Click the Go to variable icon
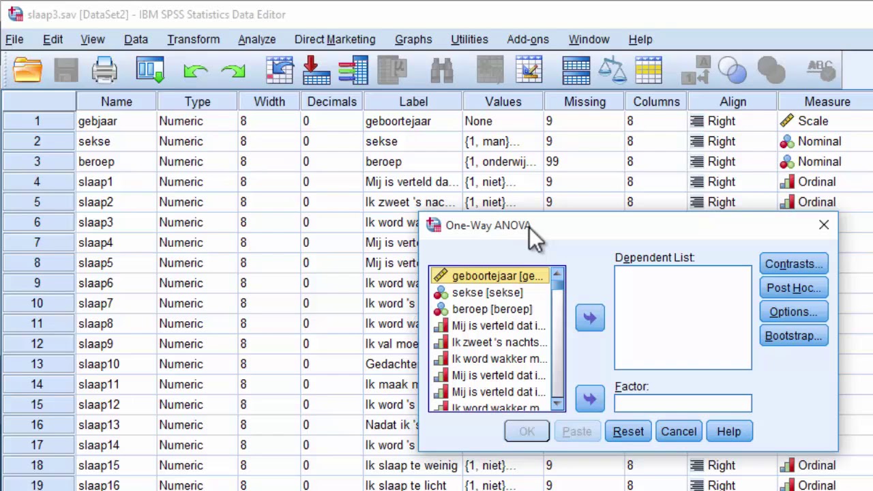 coord(316,70)
